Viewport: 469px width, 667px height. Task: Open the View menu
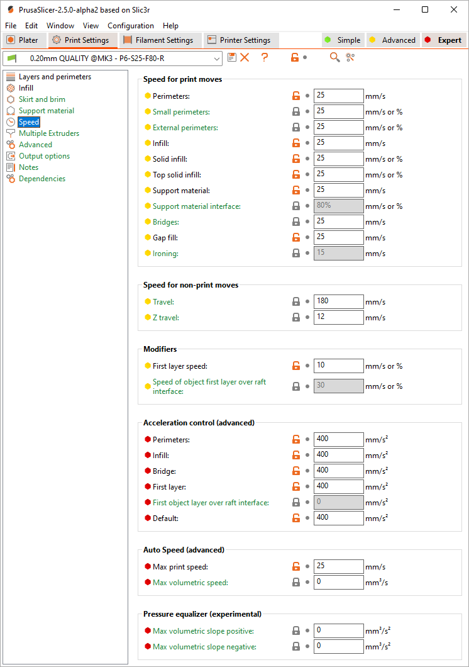click(91, 26)
